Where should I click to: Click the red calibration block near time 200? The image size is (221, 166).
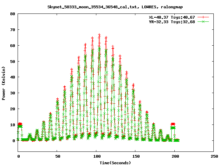pyautogui.click(x=173, y=124)
